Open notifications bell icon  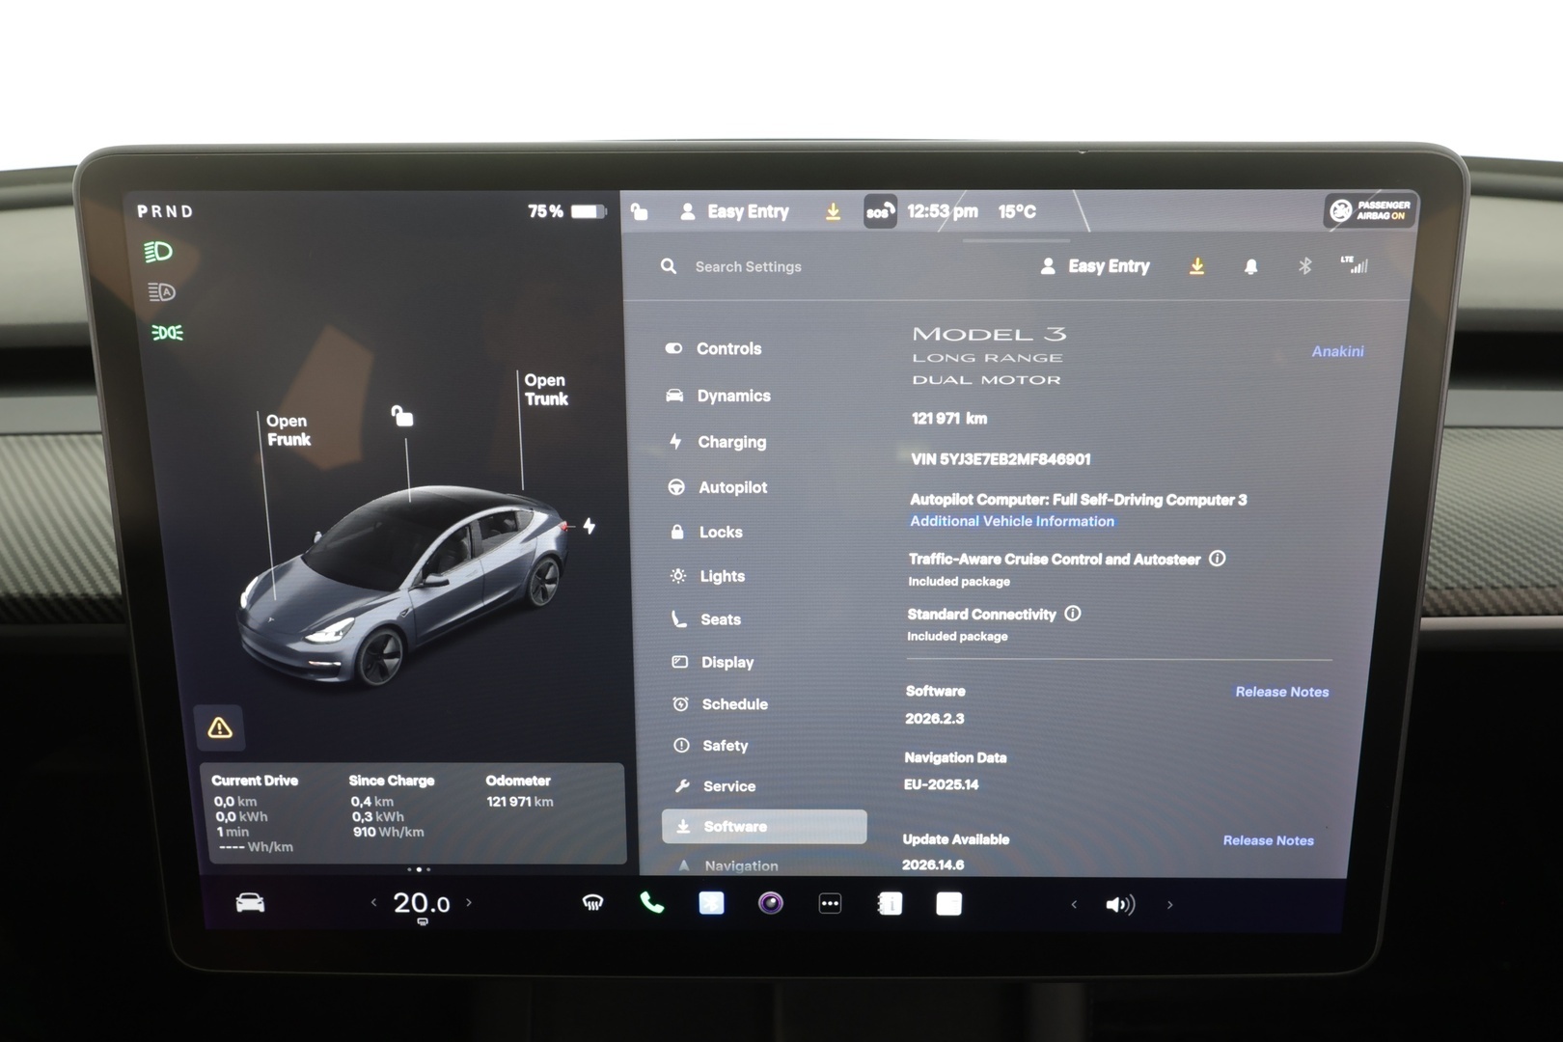pos(1250,266)
